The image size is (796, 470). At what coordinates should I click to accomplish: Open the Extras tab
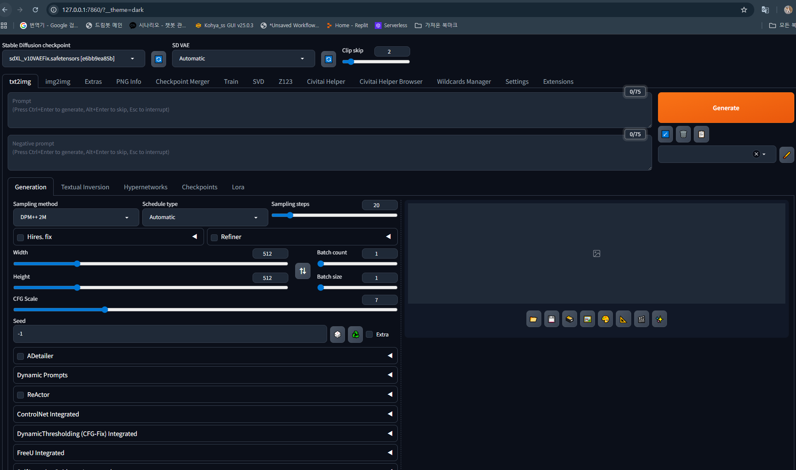pyautogui.click(x=93, y=82)
